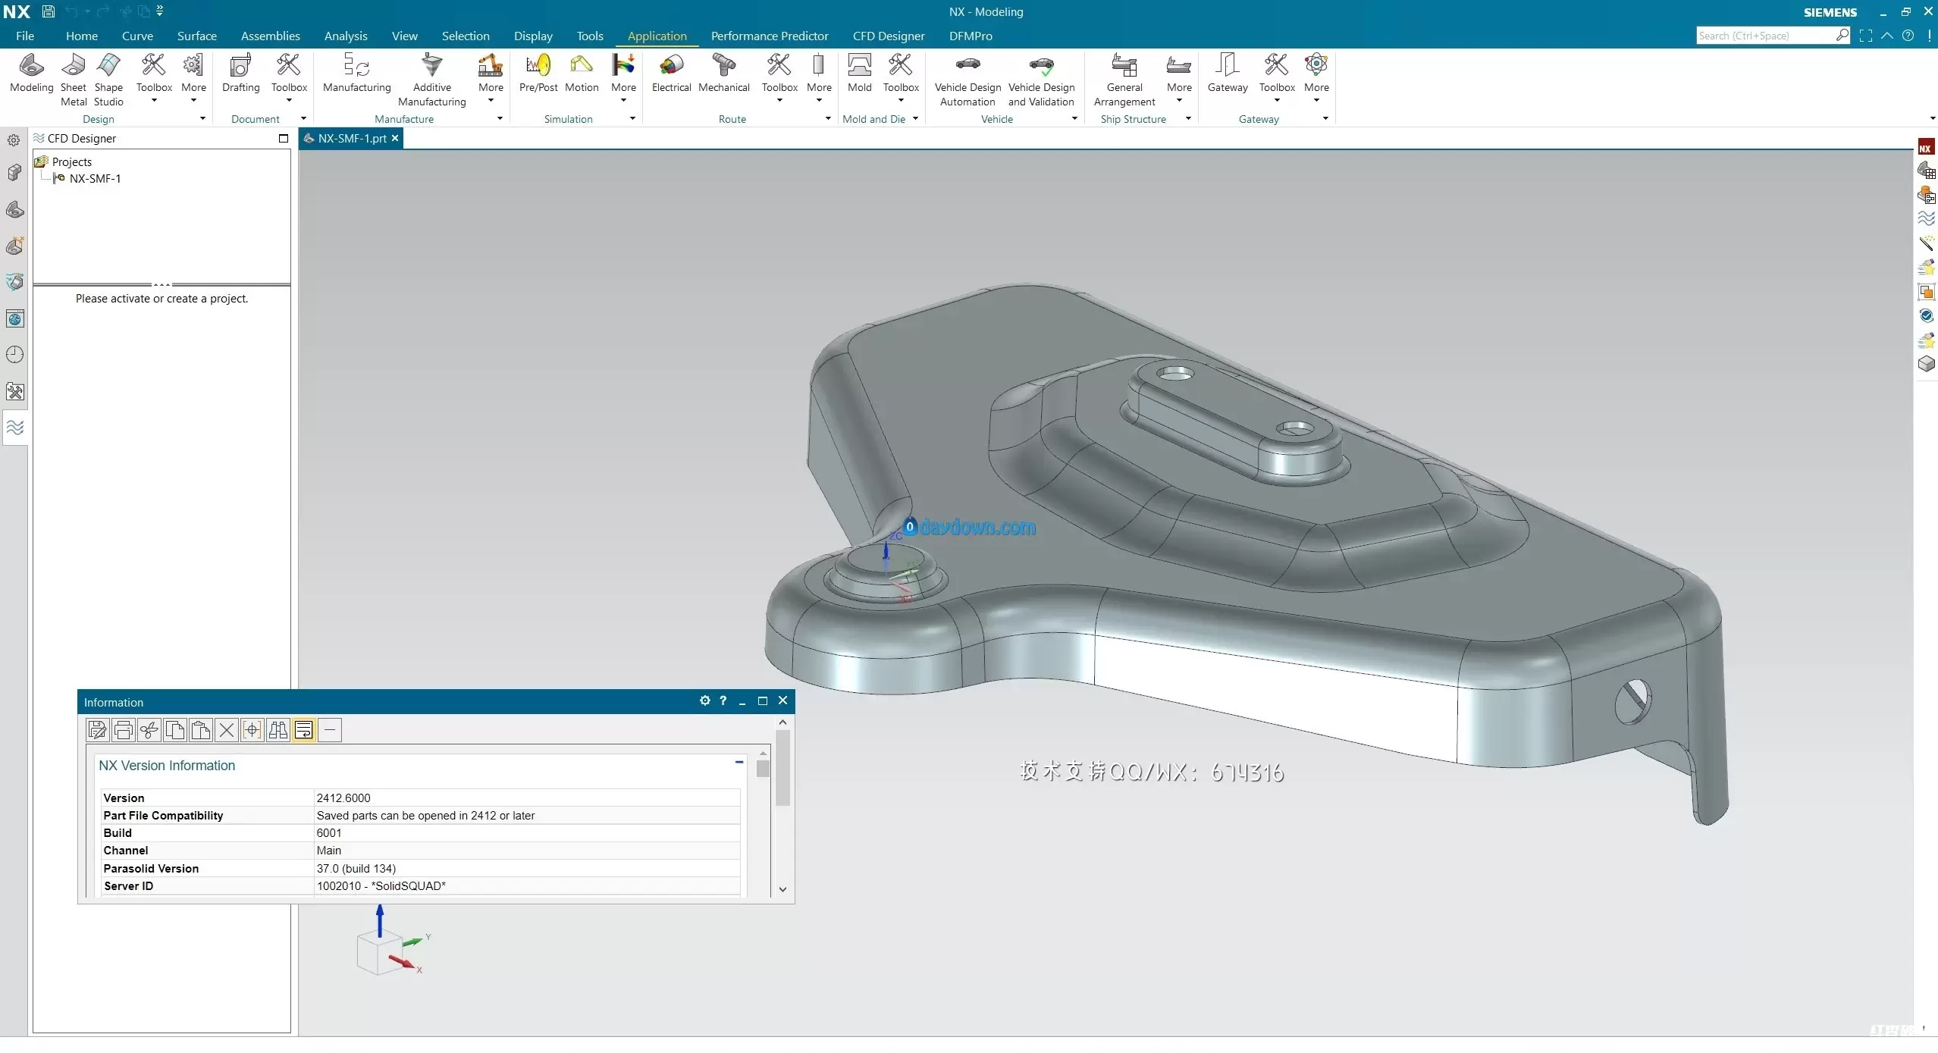Open Vehicle Design and Validation

[1041, 80]
